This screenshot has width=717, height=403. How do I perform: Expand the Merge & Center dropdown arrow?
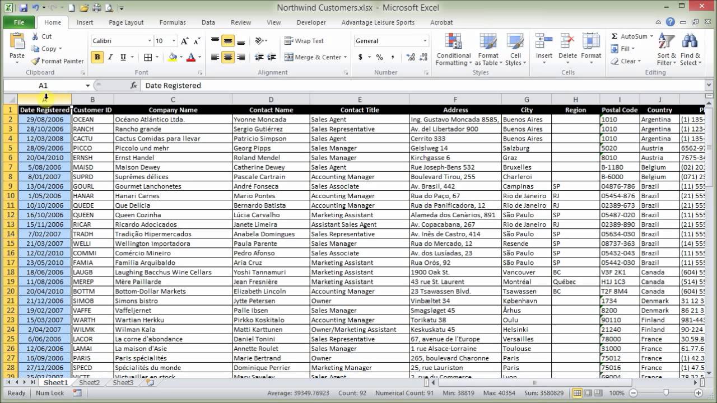(x=345, y=57)
